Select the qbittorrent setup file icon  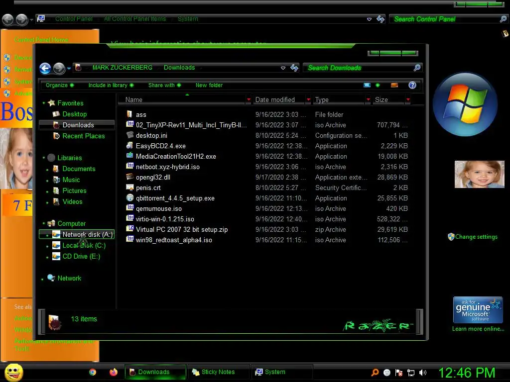coord(129,198)
